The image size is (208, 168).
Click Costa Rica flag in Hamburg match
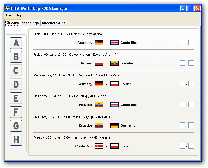(114, 105)
